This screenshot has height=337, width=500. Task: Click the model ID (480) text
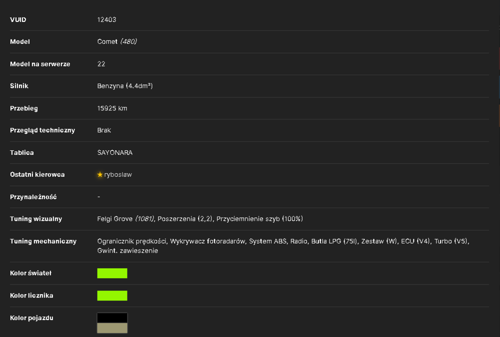tap(128, 42)
